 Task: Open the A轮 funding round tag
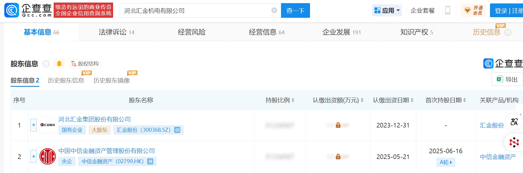pyautogui.click(x=446, y=162)
